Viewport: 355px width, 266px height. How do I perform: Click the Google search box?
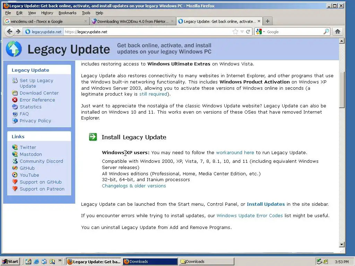294,32
